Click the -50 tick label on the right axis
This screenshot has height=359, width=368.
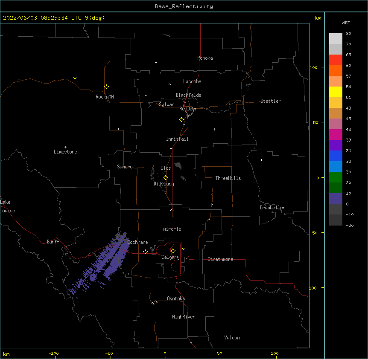[x=313, y=233]
